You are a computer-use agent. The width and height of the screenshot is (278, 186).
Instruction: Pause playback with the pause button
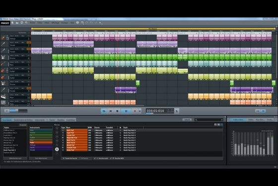coord(126,111)
